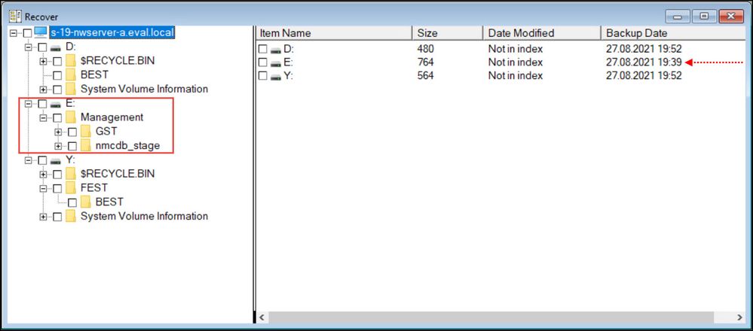
Task: Expand the nmcdb_stage folder node
Action: [58, 146]
